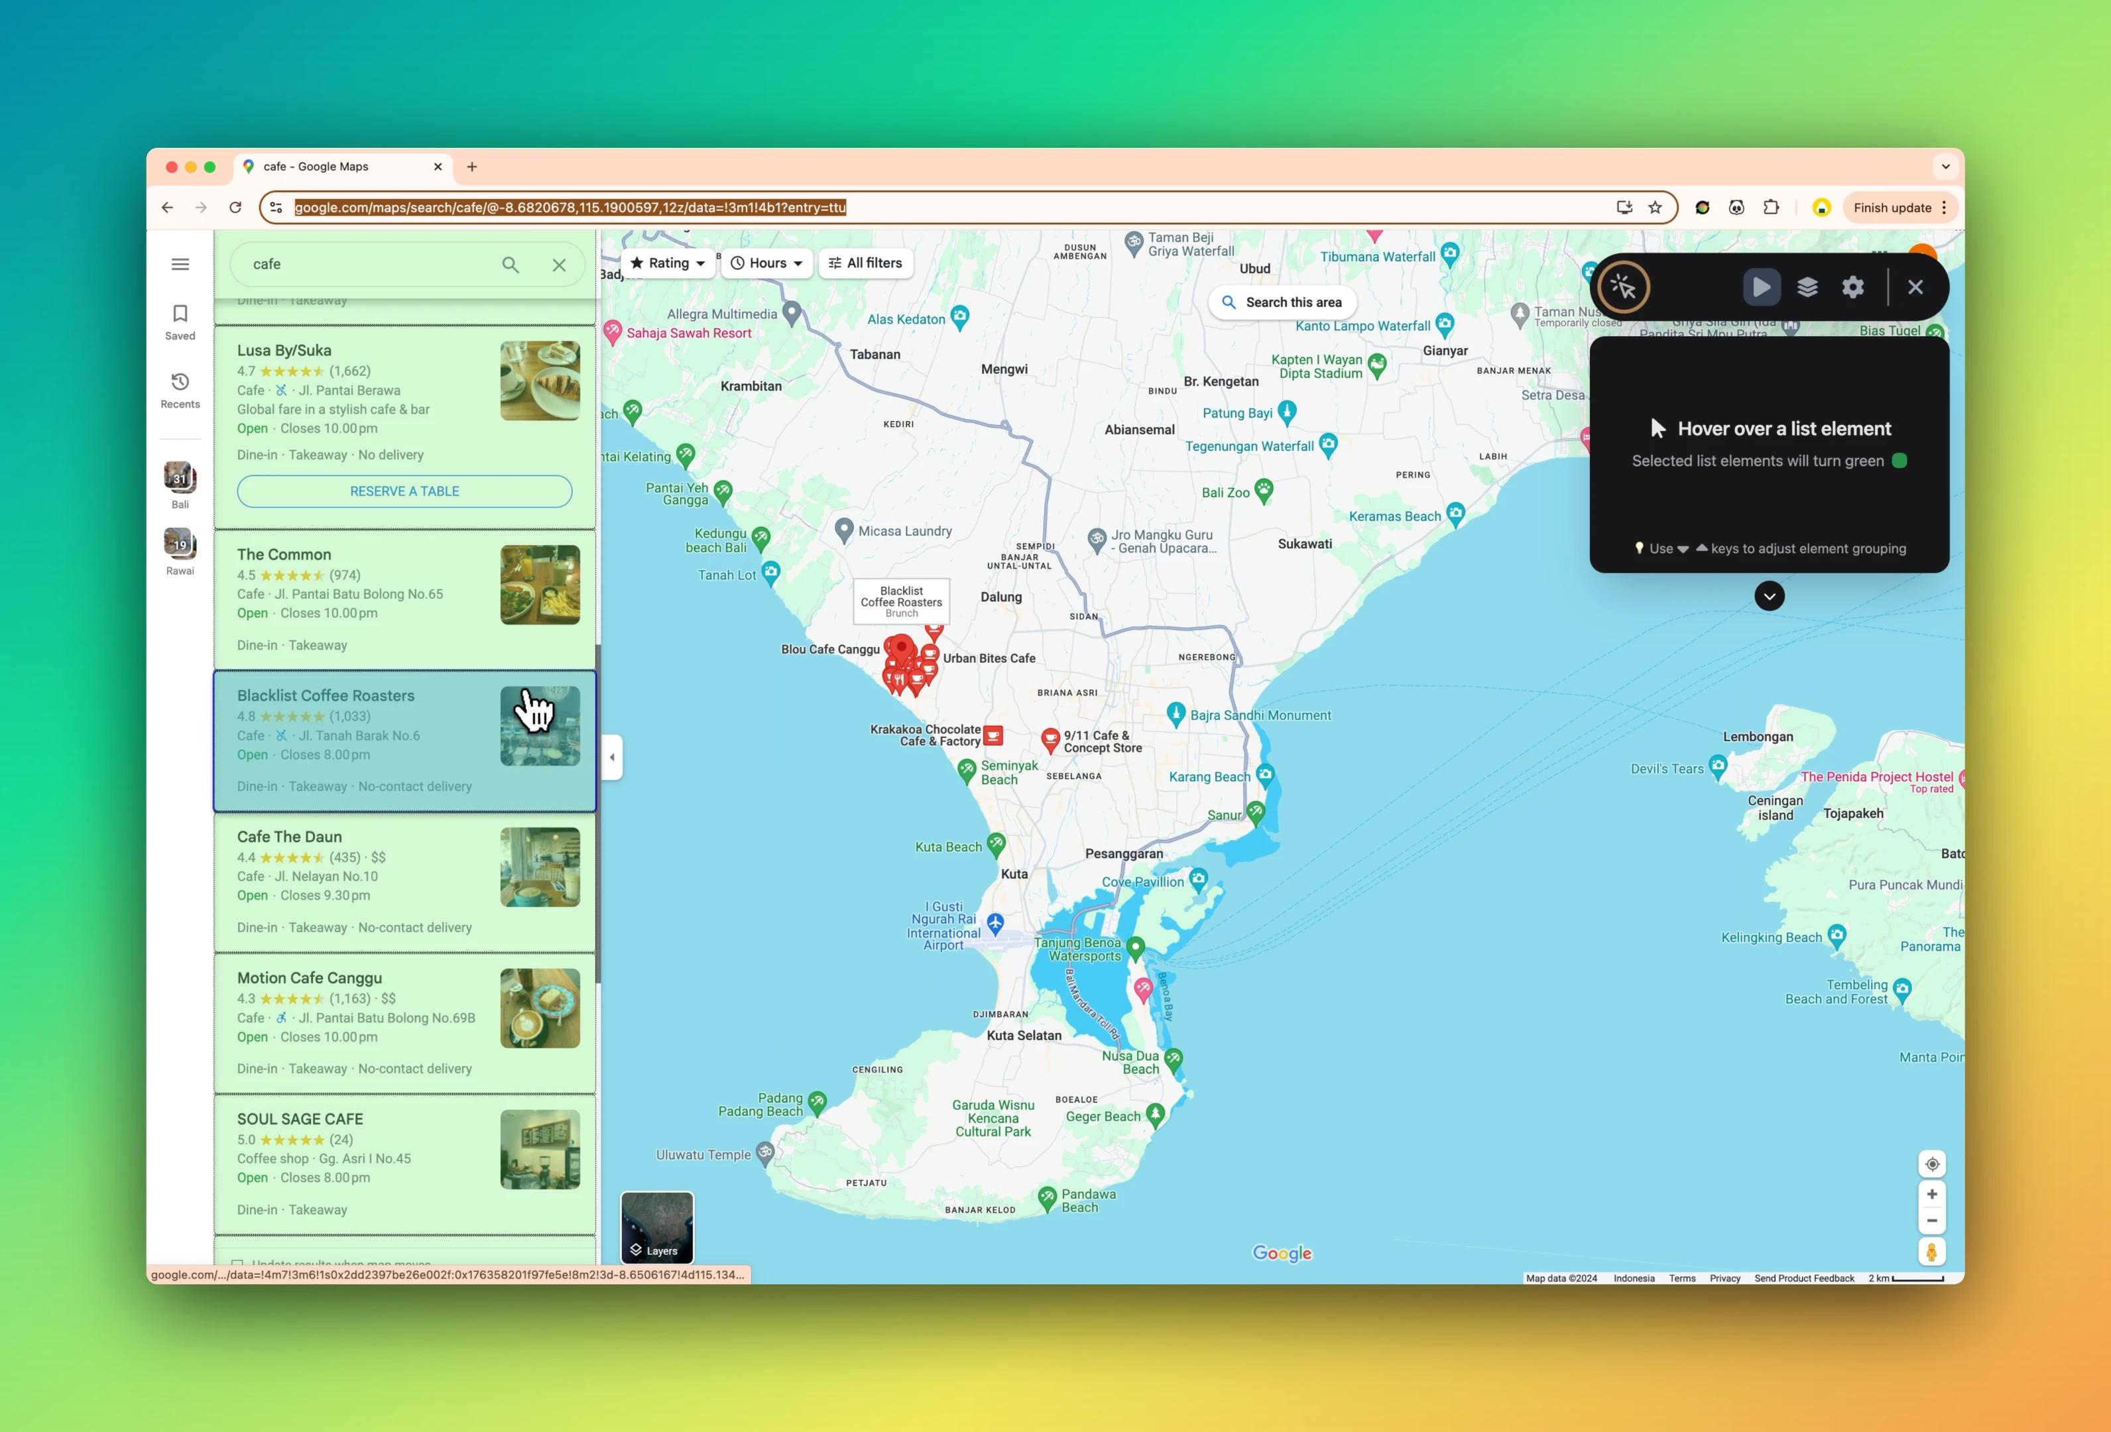Screen dimensions: 2111x1432
Task: Click the layers icon in overlay toolbar
Action: [1807, 286]
